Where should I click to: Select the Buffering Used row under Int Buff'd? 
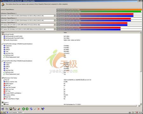[x=9, y=55]
